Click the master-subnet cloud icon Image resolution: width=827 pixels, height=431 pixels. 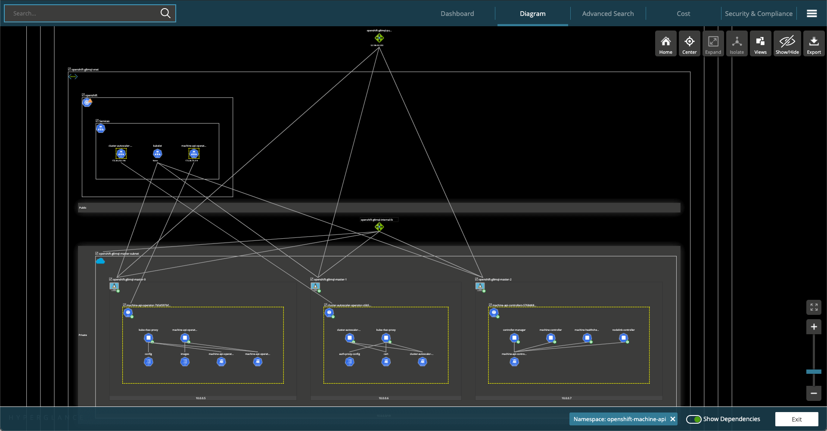(100, 261)
